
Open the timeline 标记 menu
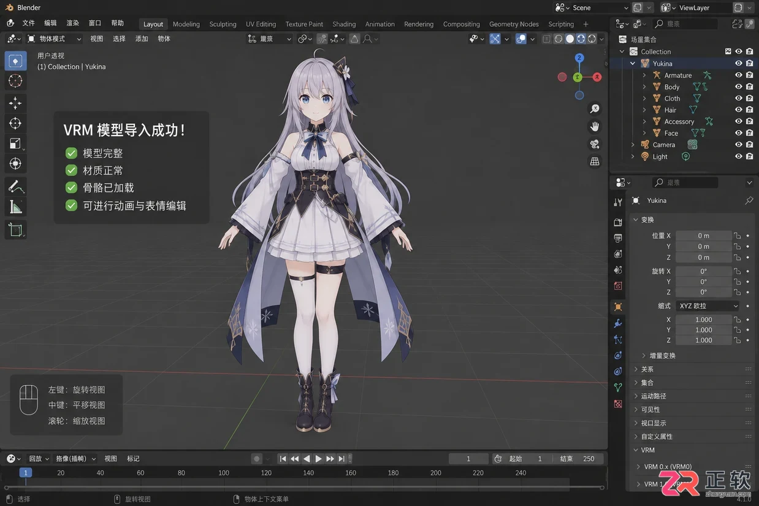coord(133,459)
